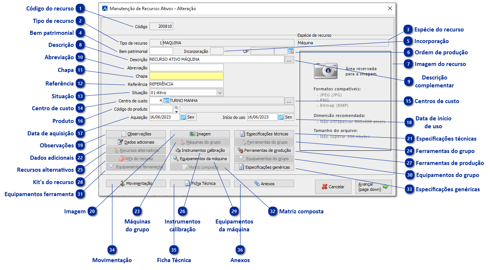Click the Espécie de recurso field
Screen dimensions: 490x270
(x=343, y=43)
